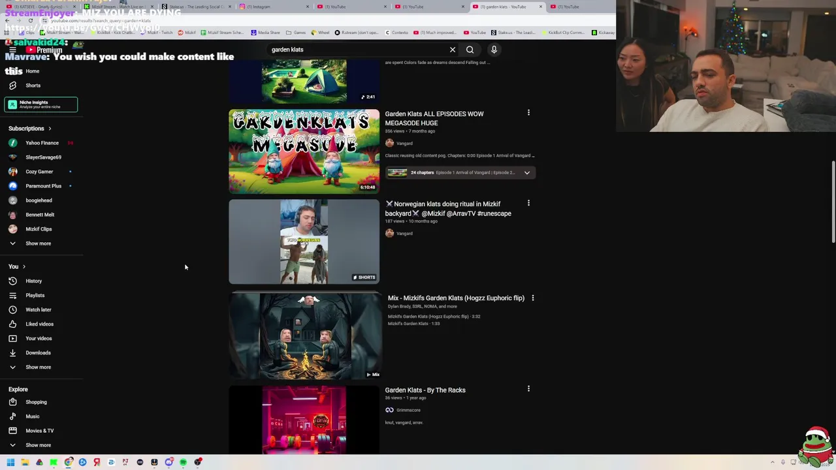Open File Explorer from the taskbar
The image size is (836, 470).
coord(25,462)
